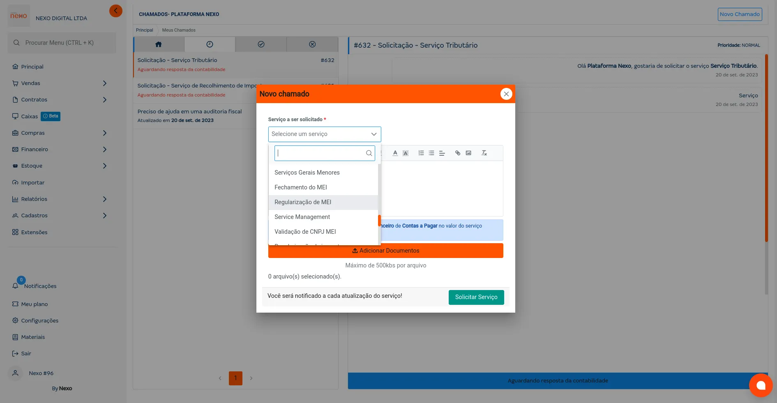
Task: Click the service search input field
Action: tap(320, 153)
